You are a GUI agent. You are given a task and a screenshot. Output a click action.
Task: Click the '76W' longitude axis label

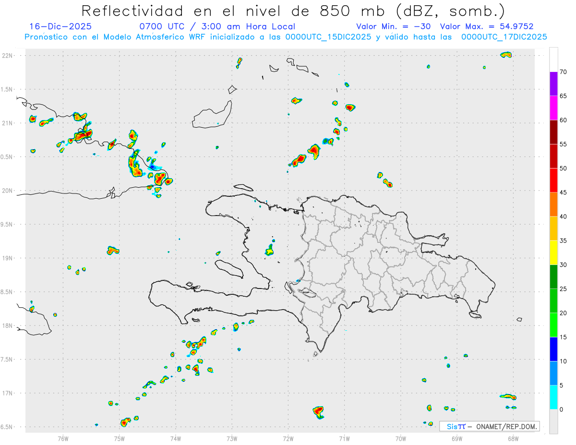(63, 438)
